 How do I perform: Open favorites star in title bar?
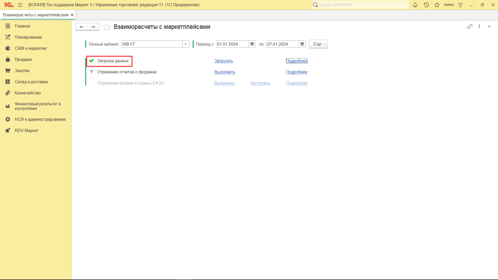click(437, 5)
